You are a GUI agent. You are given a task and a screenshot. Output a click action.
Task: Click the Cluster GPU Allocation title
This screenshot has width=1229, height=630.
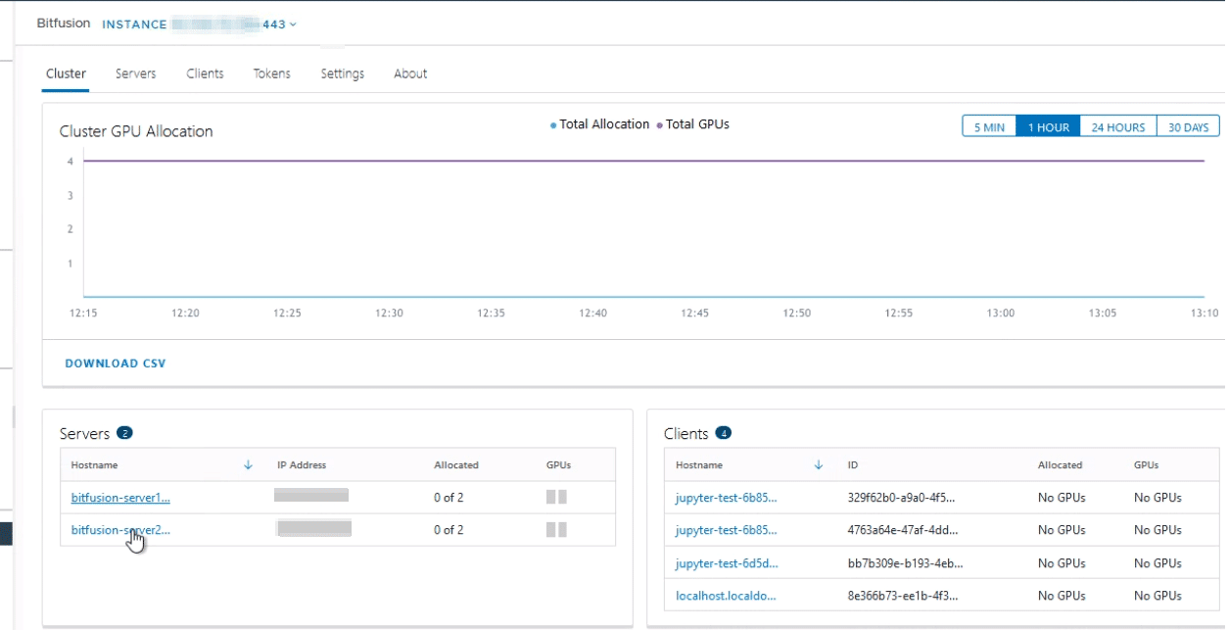(136, 131)
